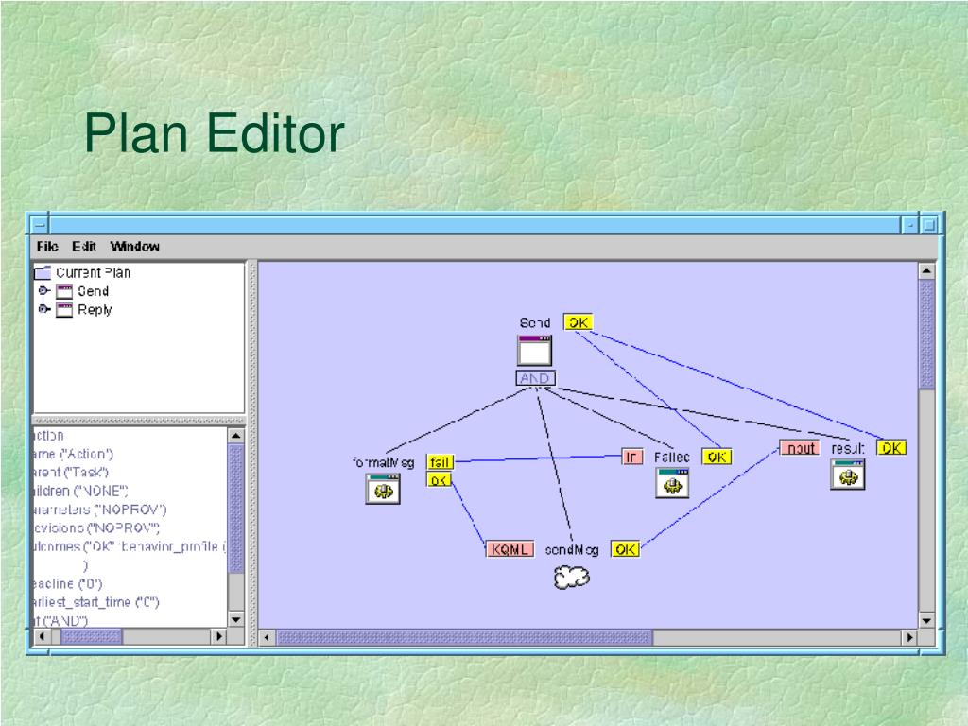Click the sendMsg node label
The height and width of the screenshot is (726, 968).
[x=572, y=549]
